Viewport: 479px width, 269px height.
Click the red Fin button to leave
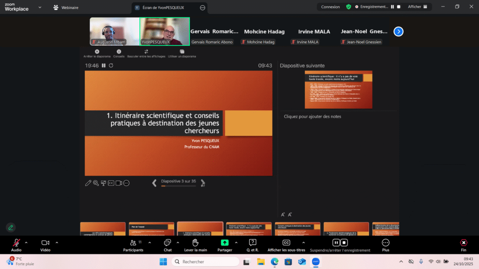coord(463,243)
